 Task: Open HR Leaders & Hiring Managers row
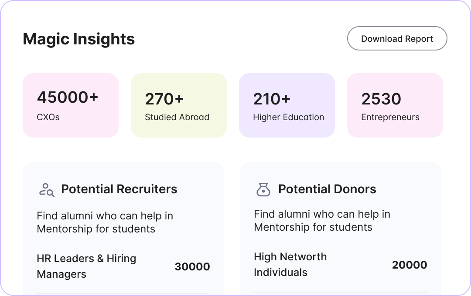86,266
